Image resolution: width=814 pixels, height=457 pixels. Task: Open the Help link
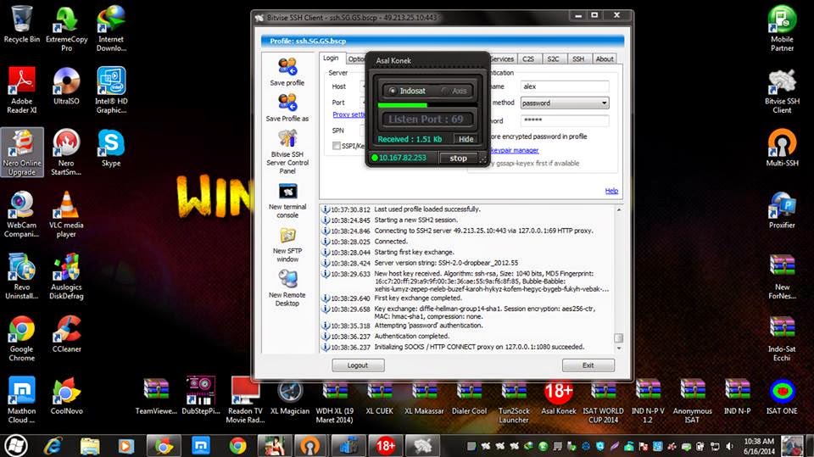[611, 191]
